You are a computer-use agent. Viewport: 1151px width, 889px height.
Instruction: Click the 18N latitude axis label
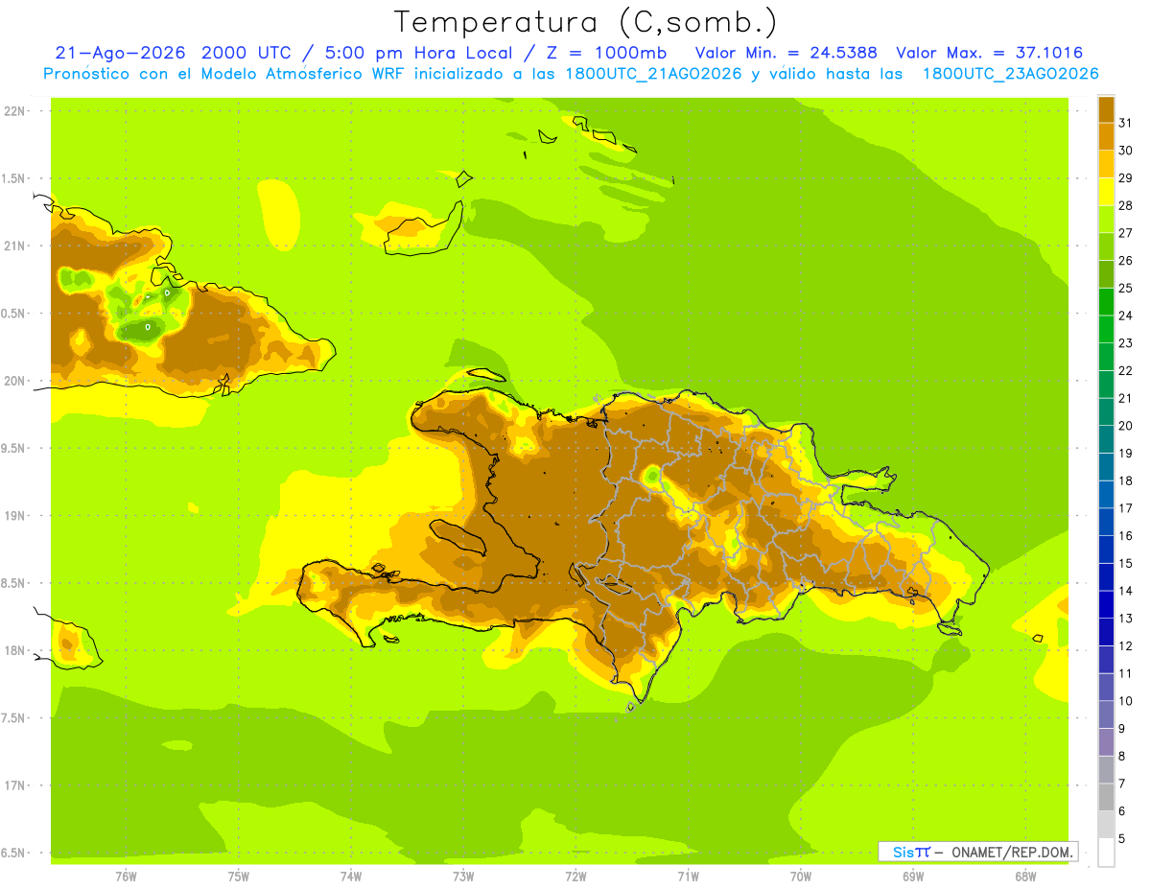(14, 651)
